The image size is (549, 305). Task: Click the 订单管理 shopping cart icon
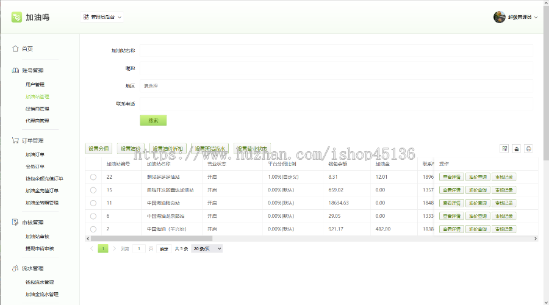(x=15, y=140)
